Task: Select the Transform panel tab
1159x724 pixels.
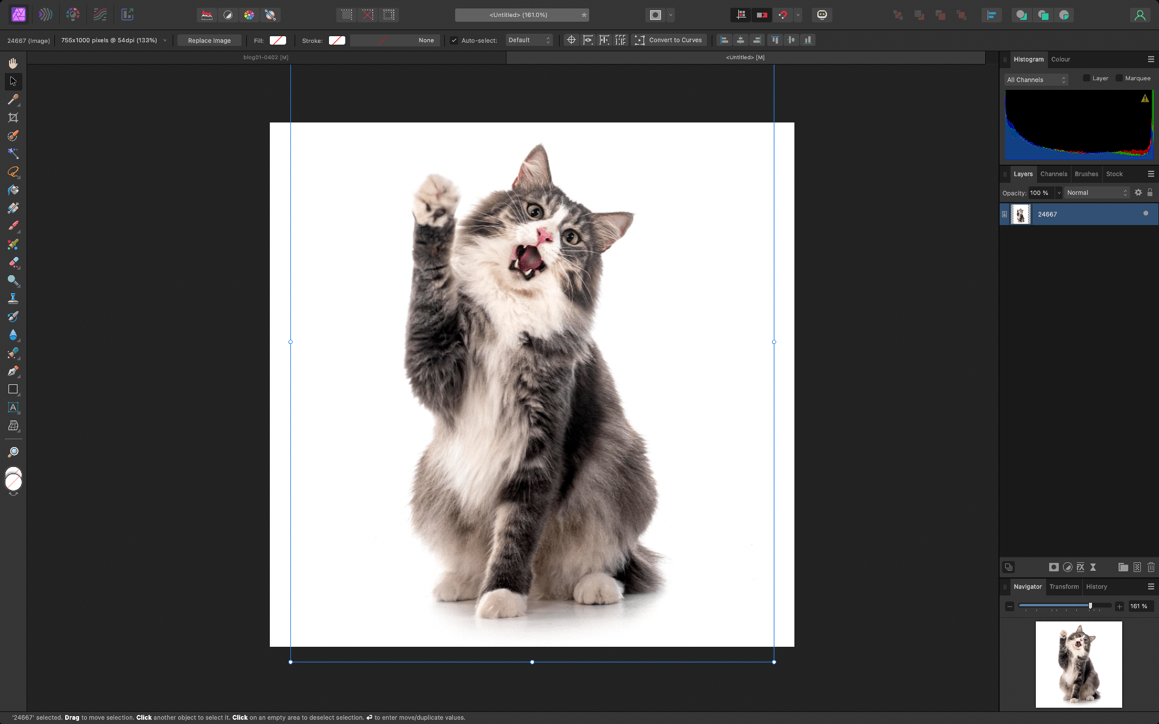Action: point(1064,586)
